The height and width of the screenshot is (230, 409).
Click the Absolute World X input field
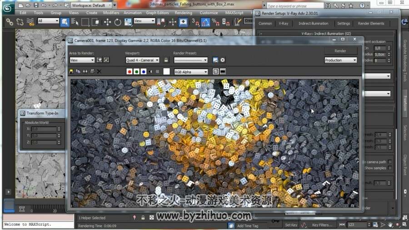(44, 129)
